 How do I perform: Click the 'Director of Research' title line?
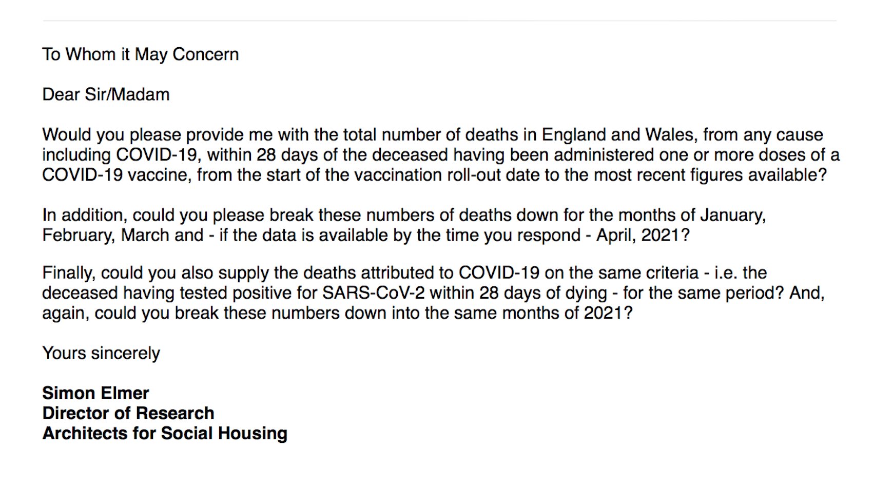[128, 413]
